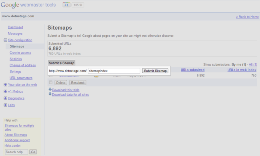Viewport: 260px width, 156px height.
Task: Open the Help center link
Action: pyautogui.click(x=13, y=145)
